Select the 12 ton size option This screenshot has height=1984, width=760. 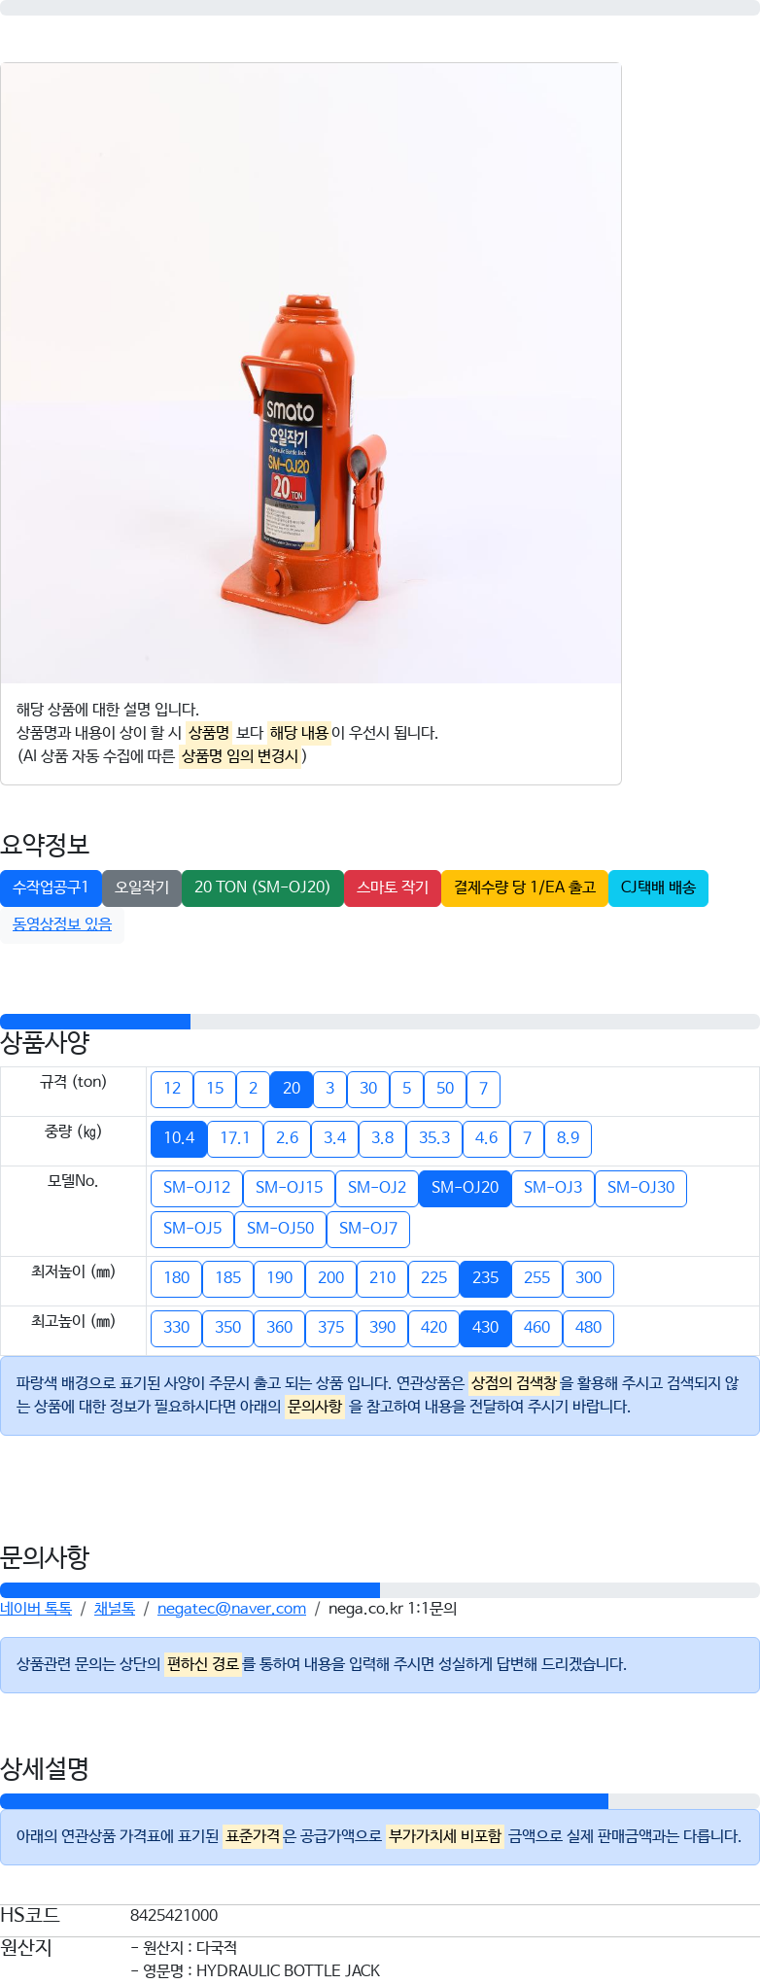(x=172, y=1089)
